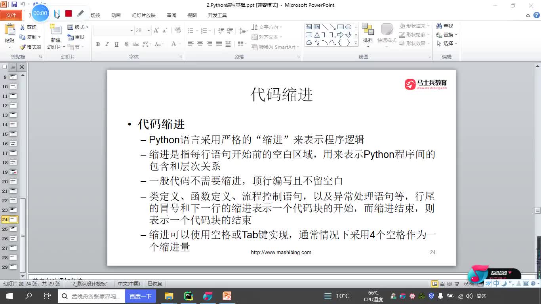Screen dimensions: 541x304
Task: Select the Text Box shape in gallery
Action: [x=309, y=27]
